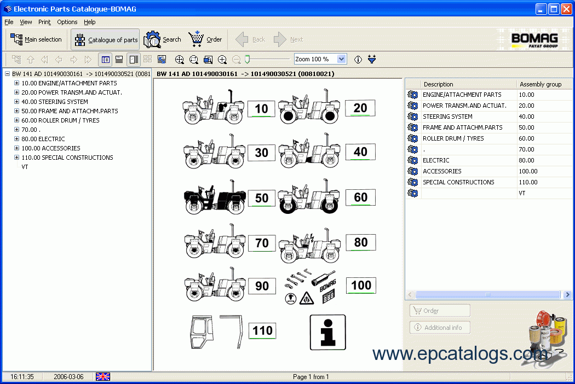
Task: Expand the 70.00 tree node
Action: [x=16, y=129]
